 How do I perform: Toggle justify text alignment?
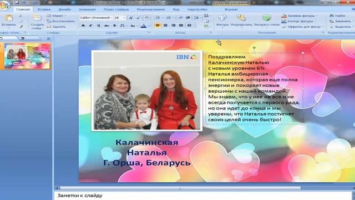[181, 26]
